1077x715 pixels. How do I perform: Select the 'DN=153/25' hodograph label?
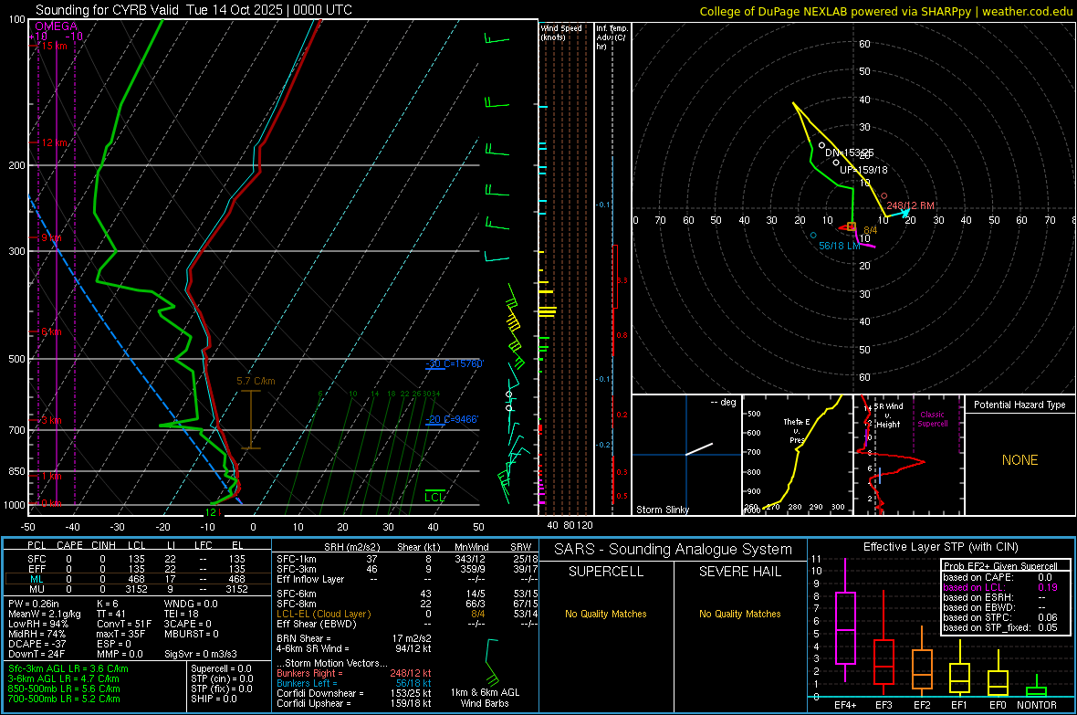[849, 152]
